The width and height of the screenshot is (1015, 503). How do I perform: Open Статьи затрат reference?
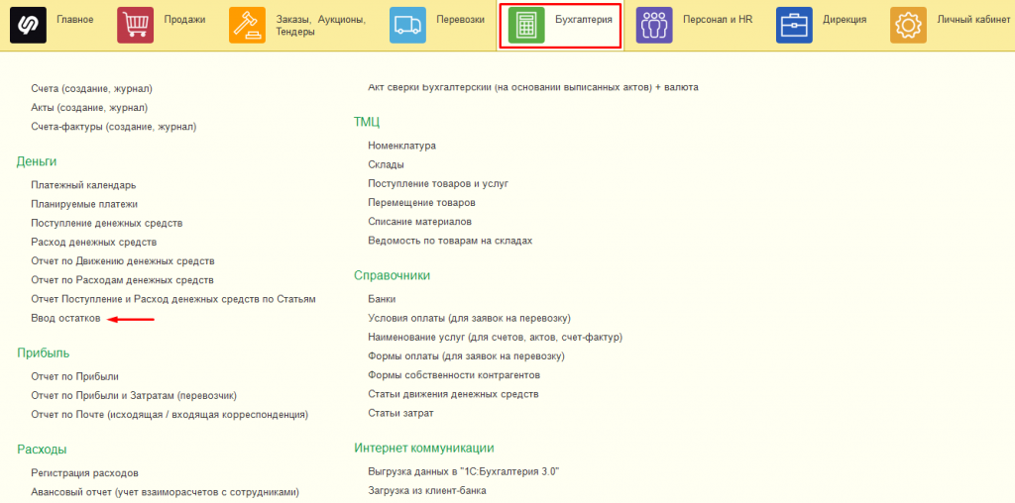point(400,413)
